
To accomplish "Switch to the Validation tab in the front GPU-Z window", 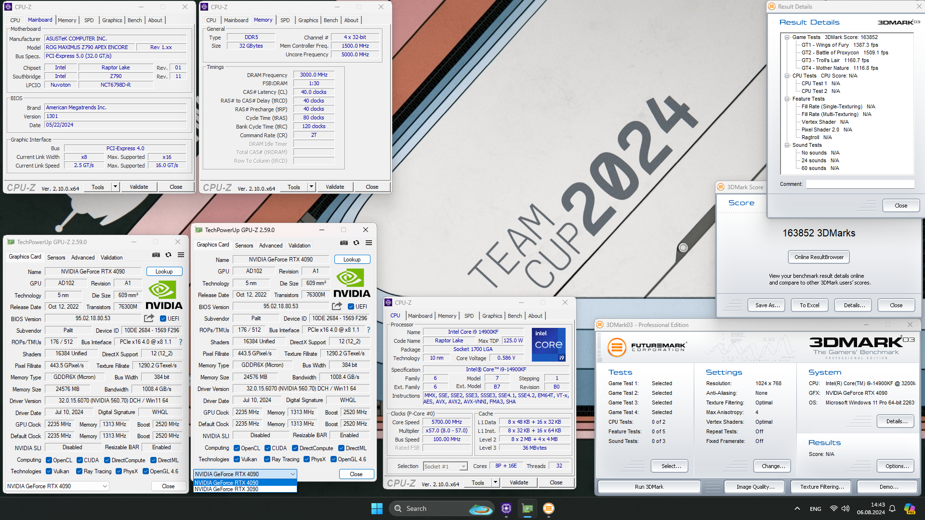I will (x=299, y=246).
